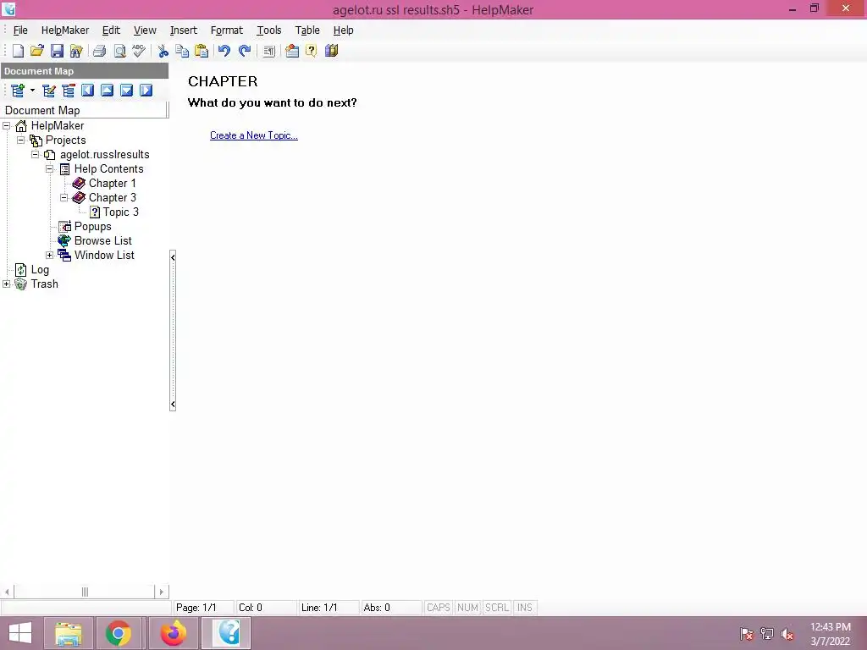Open the Insert menu

tap(184, 30)
